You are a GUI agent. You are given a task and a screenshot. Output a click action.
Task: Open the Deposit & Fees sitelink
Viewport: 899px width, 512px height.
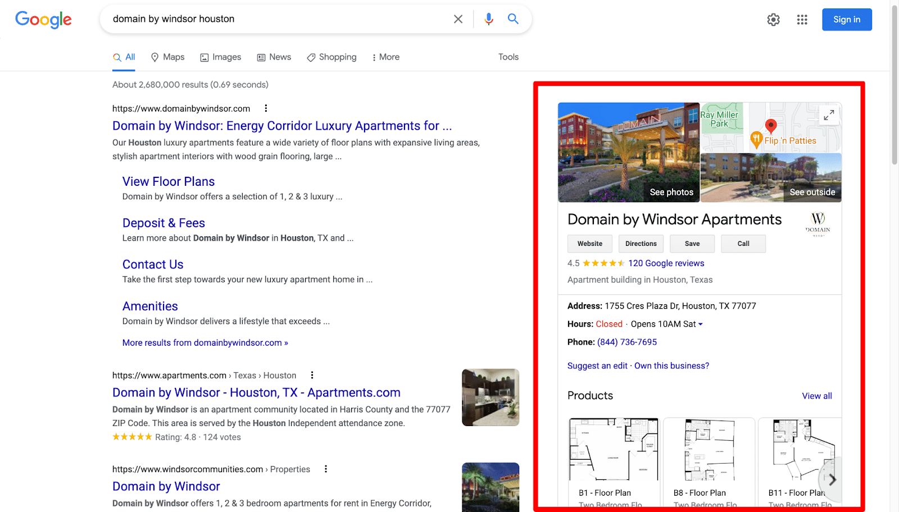click(164, 223)
